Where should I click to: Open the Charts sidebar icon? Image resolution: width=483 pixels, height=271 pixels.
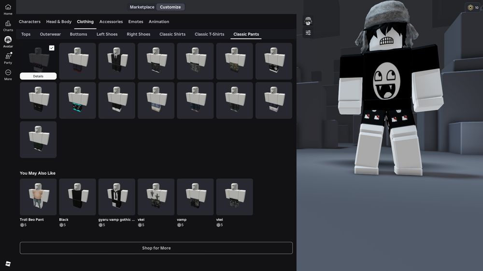8,26
